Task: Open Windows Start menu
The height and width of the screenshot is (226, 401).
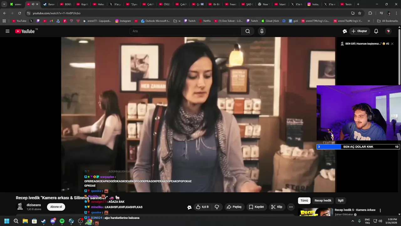Action: [7, 221]
